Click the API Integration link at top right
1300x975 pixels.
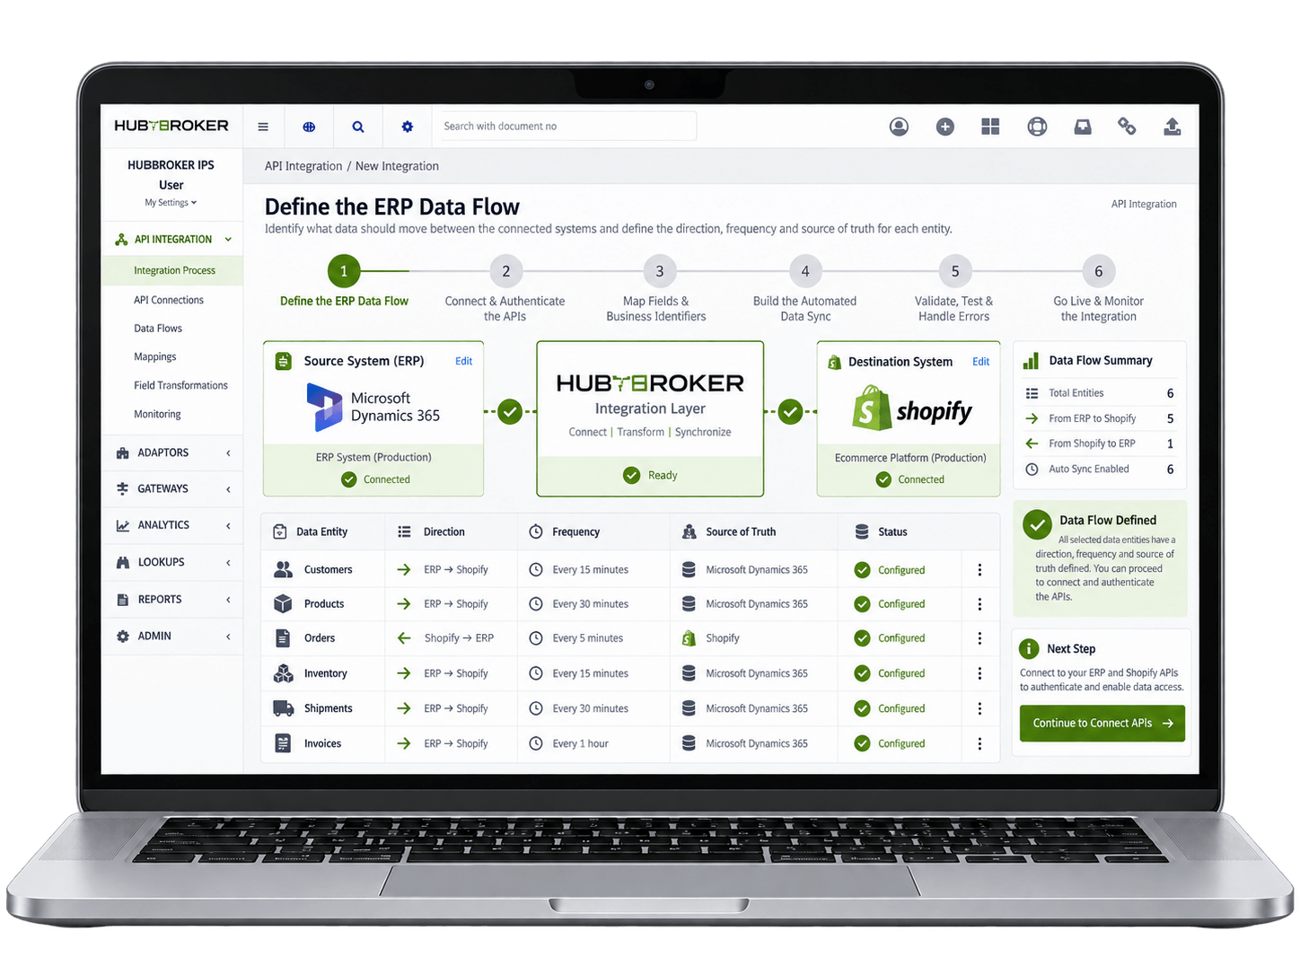(1144, 204)
